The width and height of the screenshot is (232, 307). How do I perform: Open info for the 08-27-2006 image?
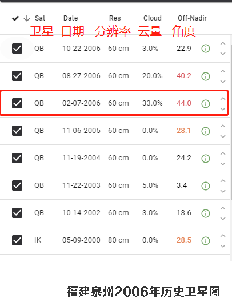[206, 76]
